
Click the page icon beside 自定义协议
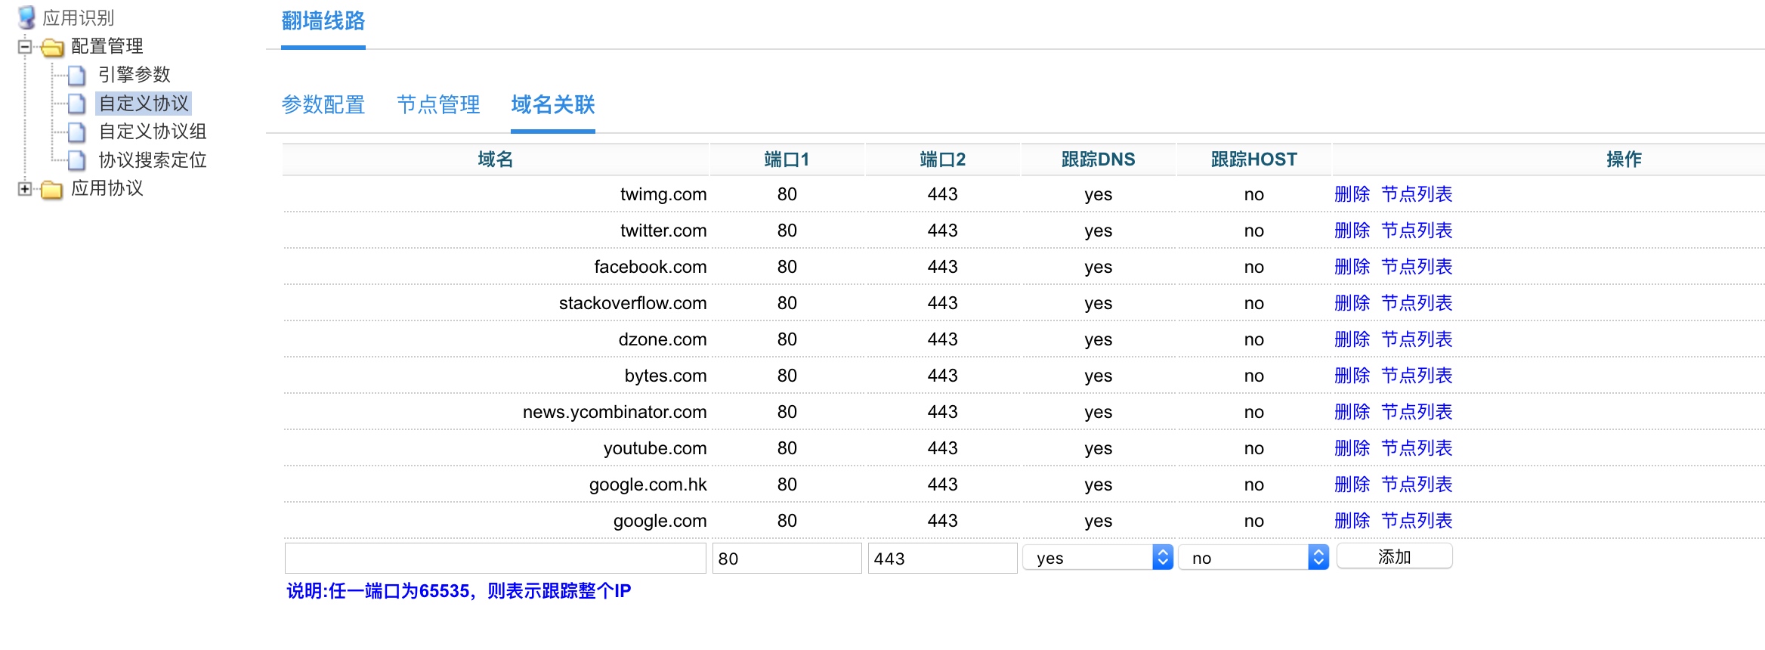click(76, 104)
